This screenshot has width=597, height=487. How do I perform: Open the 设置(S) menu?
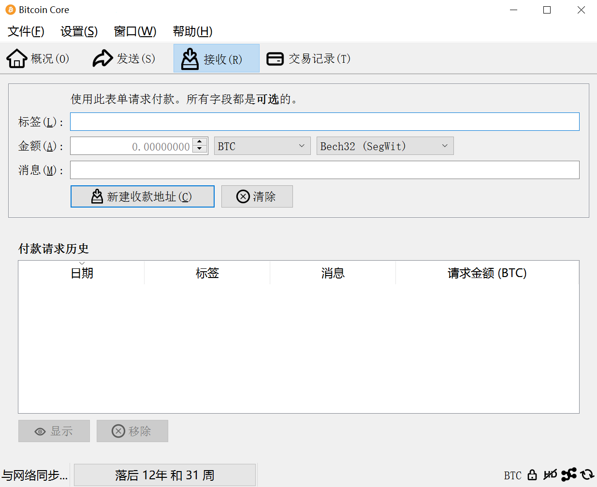pyautogui.click(x=79, y=31)
